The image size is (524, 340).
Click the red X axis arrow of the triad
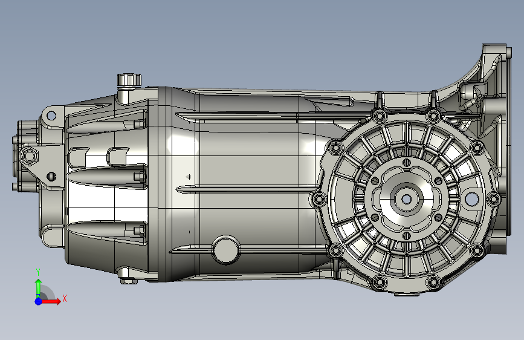point(51,301)
